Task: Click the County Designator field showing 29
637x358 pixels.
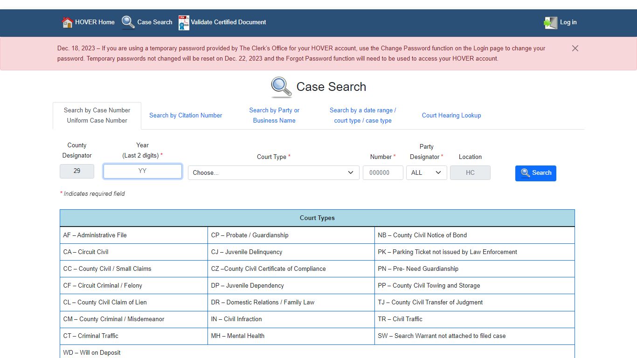Action: [77, 171]
